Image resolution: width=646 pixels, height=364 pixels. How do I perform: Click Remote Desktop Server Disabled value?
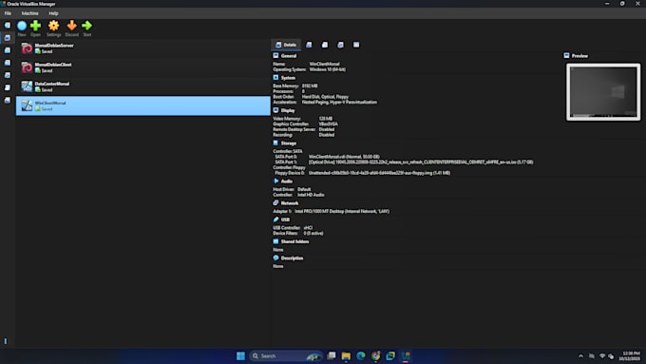326,129
